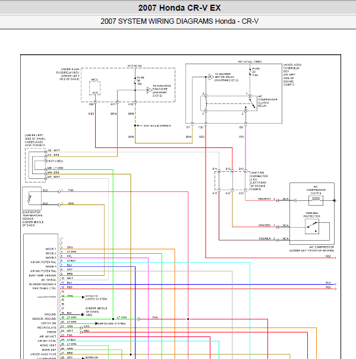Click the 'BLOWER FEEDBACK' pin label
Viewport: 356px width, 359px height.
(43, 284)
